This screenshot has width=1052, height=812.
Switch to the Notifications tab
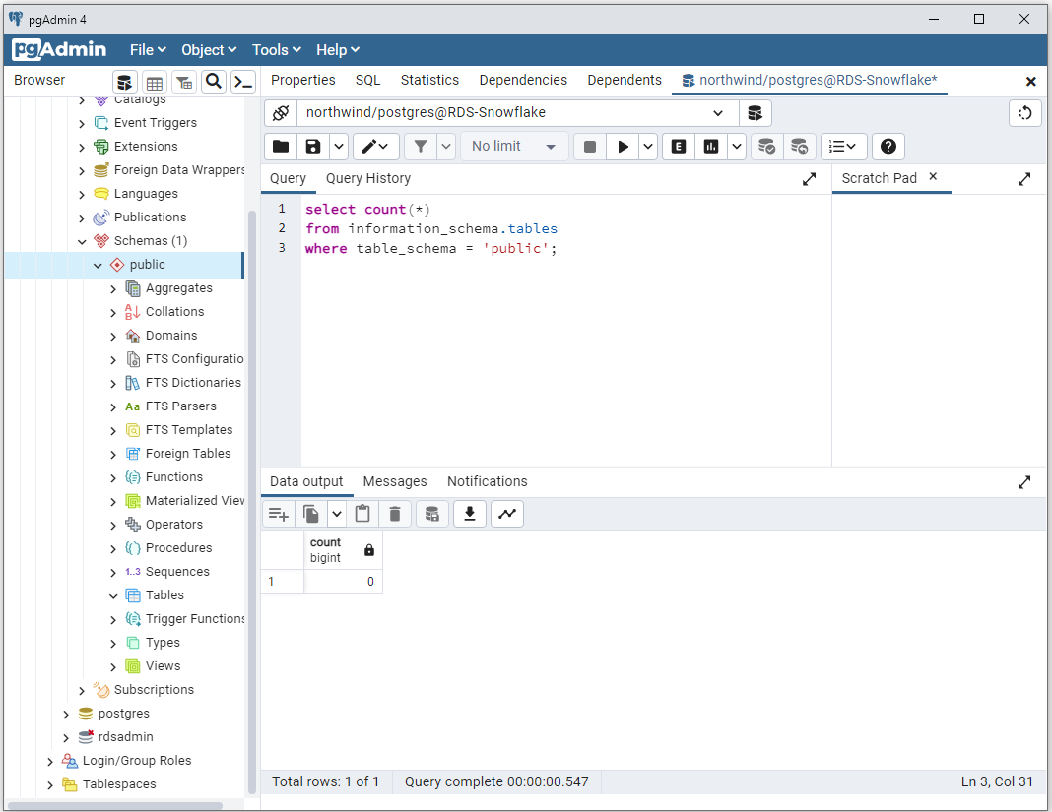pos(487,481)
